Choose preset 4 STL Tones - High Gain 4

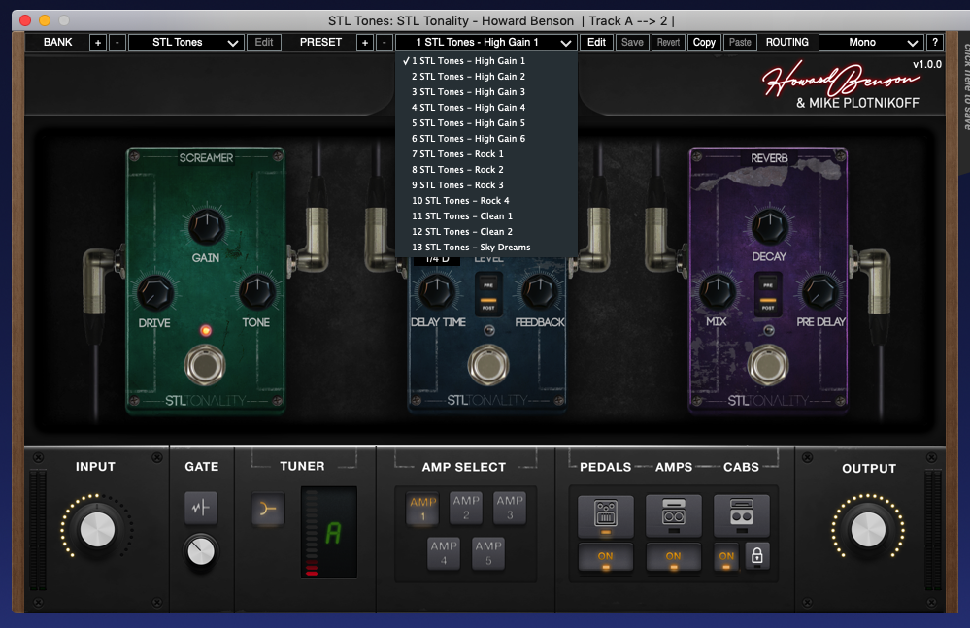tap(486, 107)
